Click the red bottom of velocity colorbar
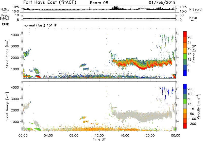Screen dimensions: 203x141 tap(185, 126)
